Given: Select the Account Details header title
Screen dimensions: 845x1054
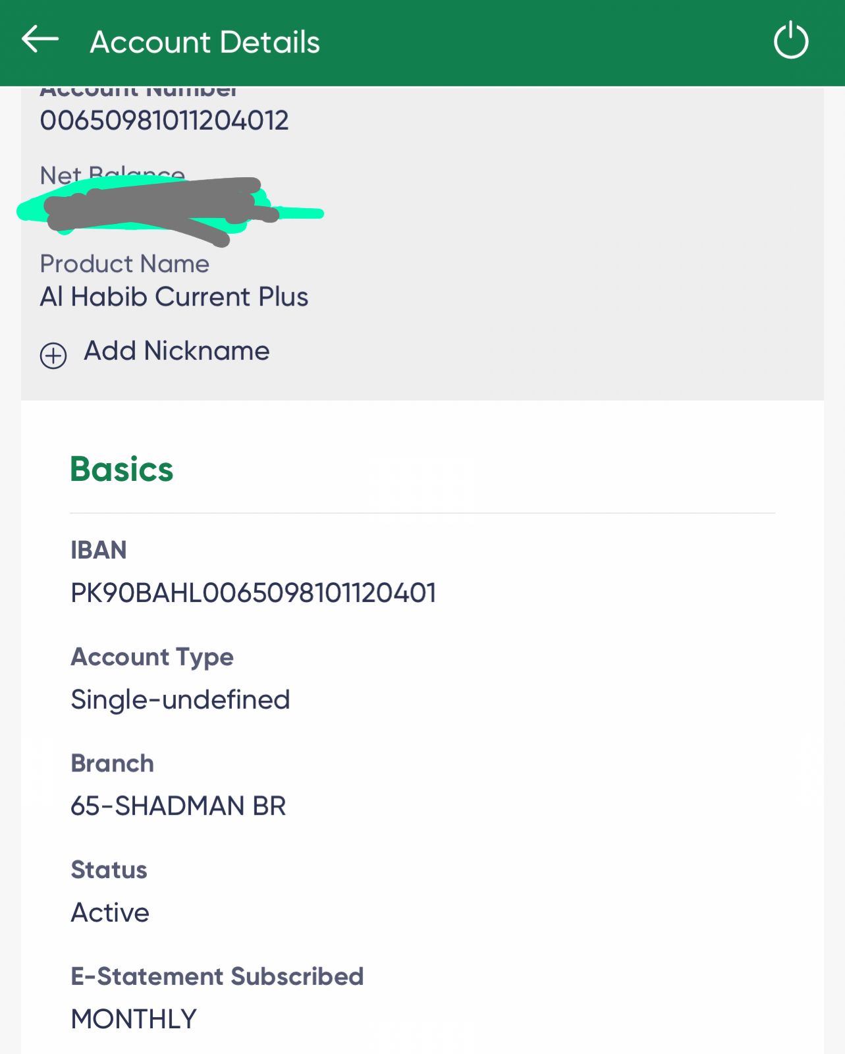Looking at the screenshot, I should [205, 42].
